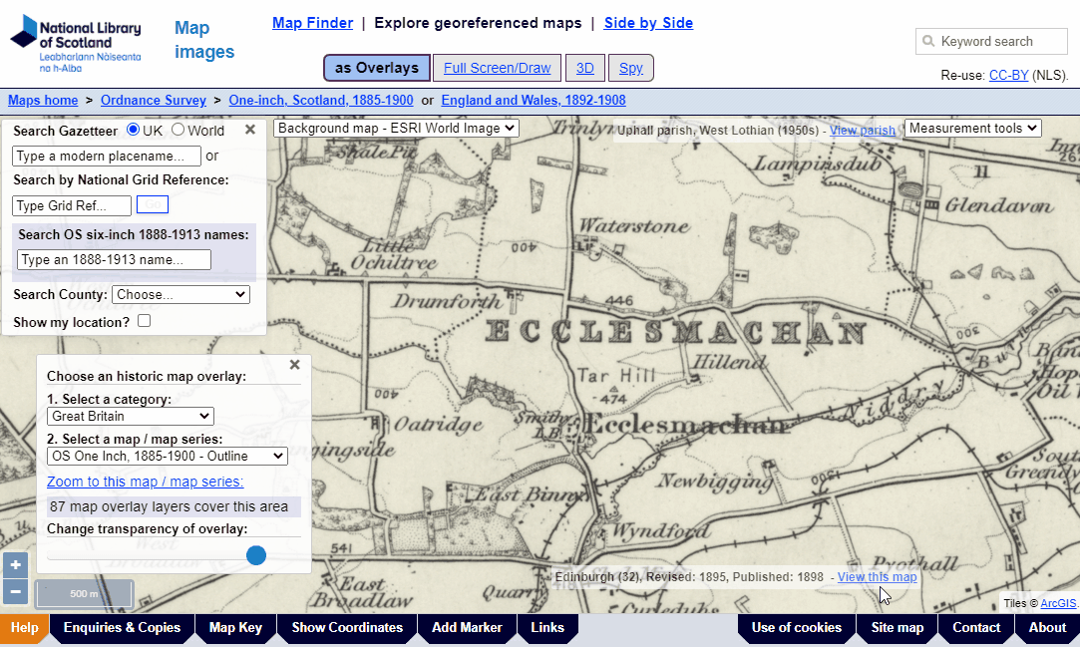The height and width of the screenshot is (647, 1080).
Task: Click Zoom to this map / map series
Action: [145, 482]
